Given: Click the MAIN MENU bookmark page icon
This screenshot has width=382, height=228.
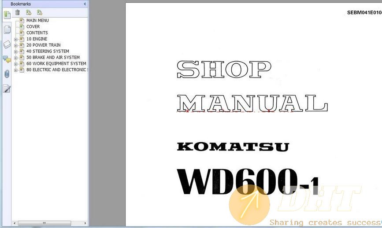Looking at the screenshot, I should [x=22, y=20].
